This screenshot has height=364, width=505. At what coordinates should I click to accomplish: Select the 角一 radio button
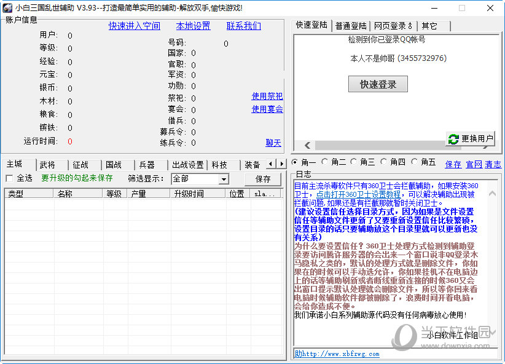pyautogui.click(x=294, y=162)
